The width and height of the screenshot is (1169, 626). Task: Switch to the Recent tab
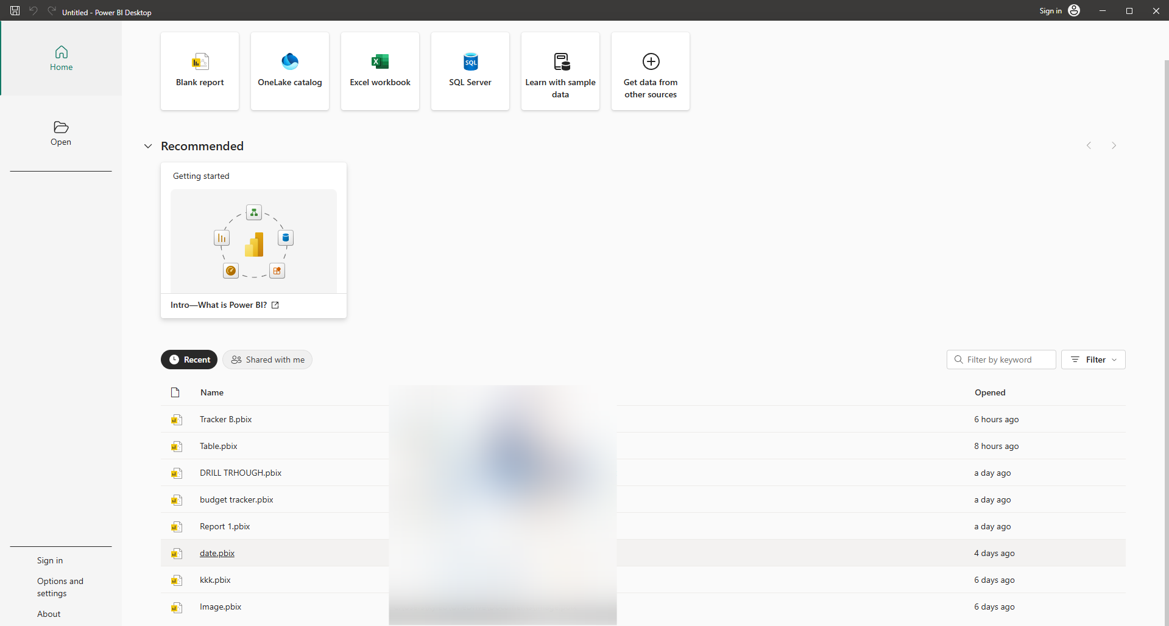tap(189, 360)
